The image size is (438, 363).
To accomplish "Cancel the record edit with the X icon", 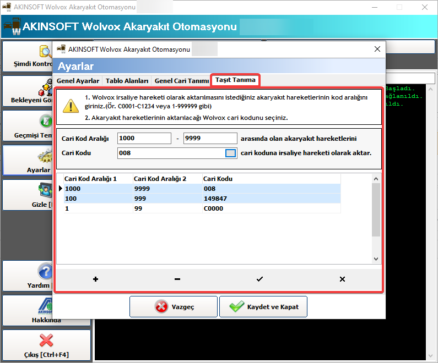I will (x=342, y=279).
